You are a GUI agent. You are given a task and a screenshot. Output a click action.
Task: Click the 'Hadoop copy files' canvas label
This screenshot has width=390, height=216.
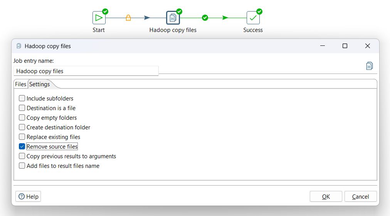point(173,30)
